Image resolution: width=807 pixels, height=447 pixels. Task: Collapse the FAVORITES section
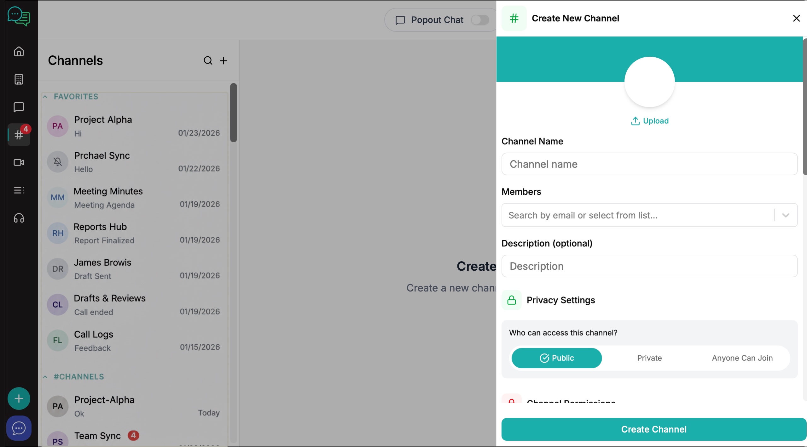45,97
